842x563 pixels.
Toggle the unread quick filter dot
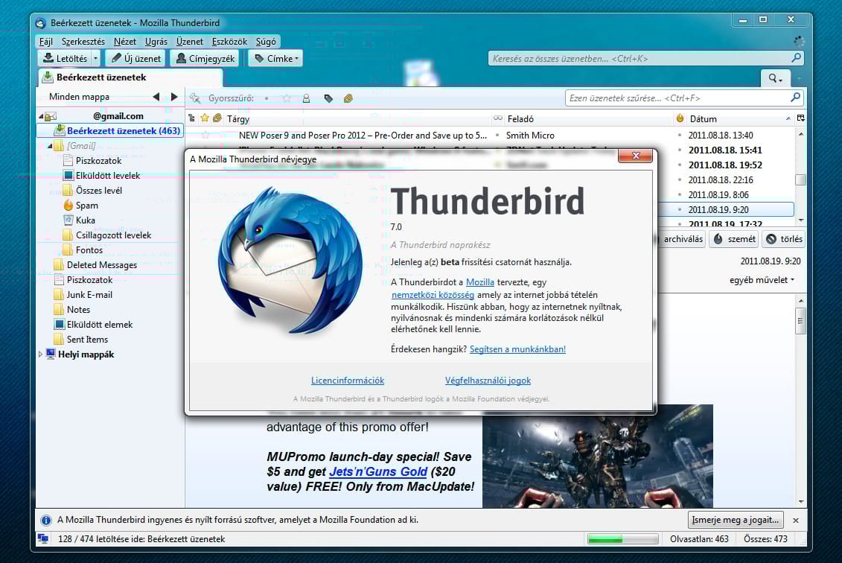coord(267,98)
